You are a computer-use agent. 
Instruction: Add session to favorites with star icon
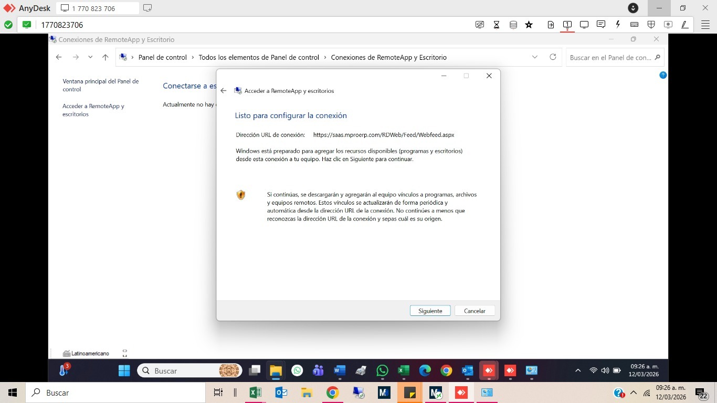tap(529, 25)
